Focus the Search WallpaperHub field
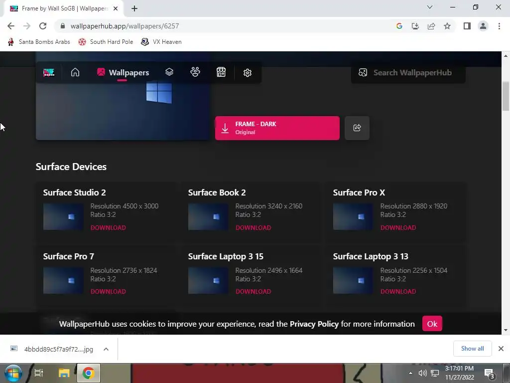 pyautogui.click(x=408, y=73)
